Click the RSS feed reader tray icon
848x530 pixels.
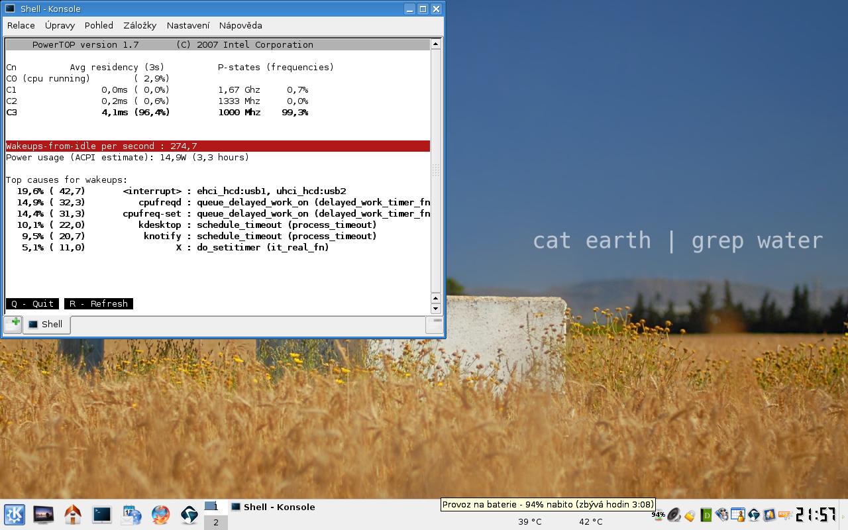(784, 515)
